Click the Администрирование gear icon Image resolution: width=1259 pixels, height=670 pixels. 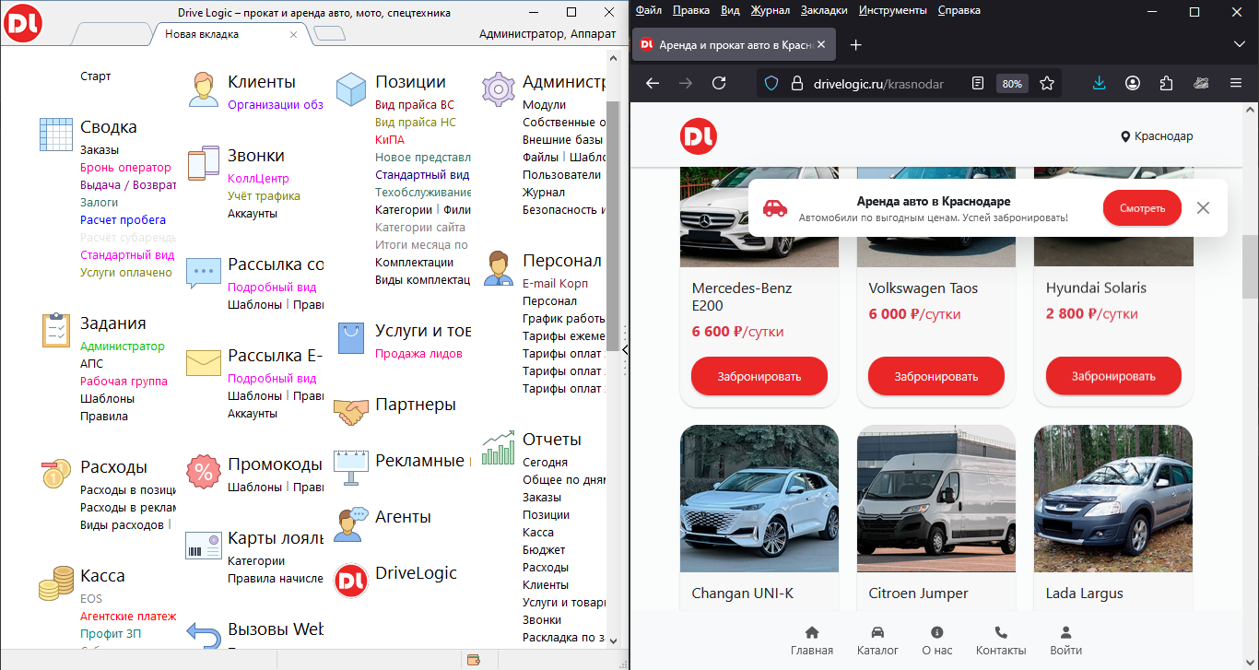pyautogui.click(x=499, y=89)
